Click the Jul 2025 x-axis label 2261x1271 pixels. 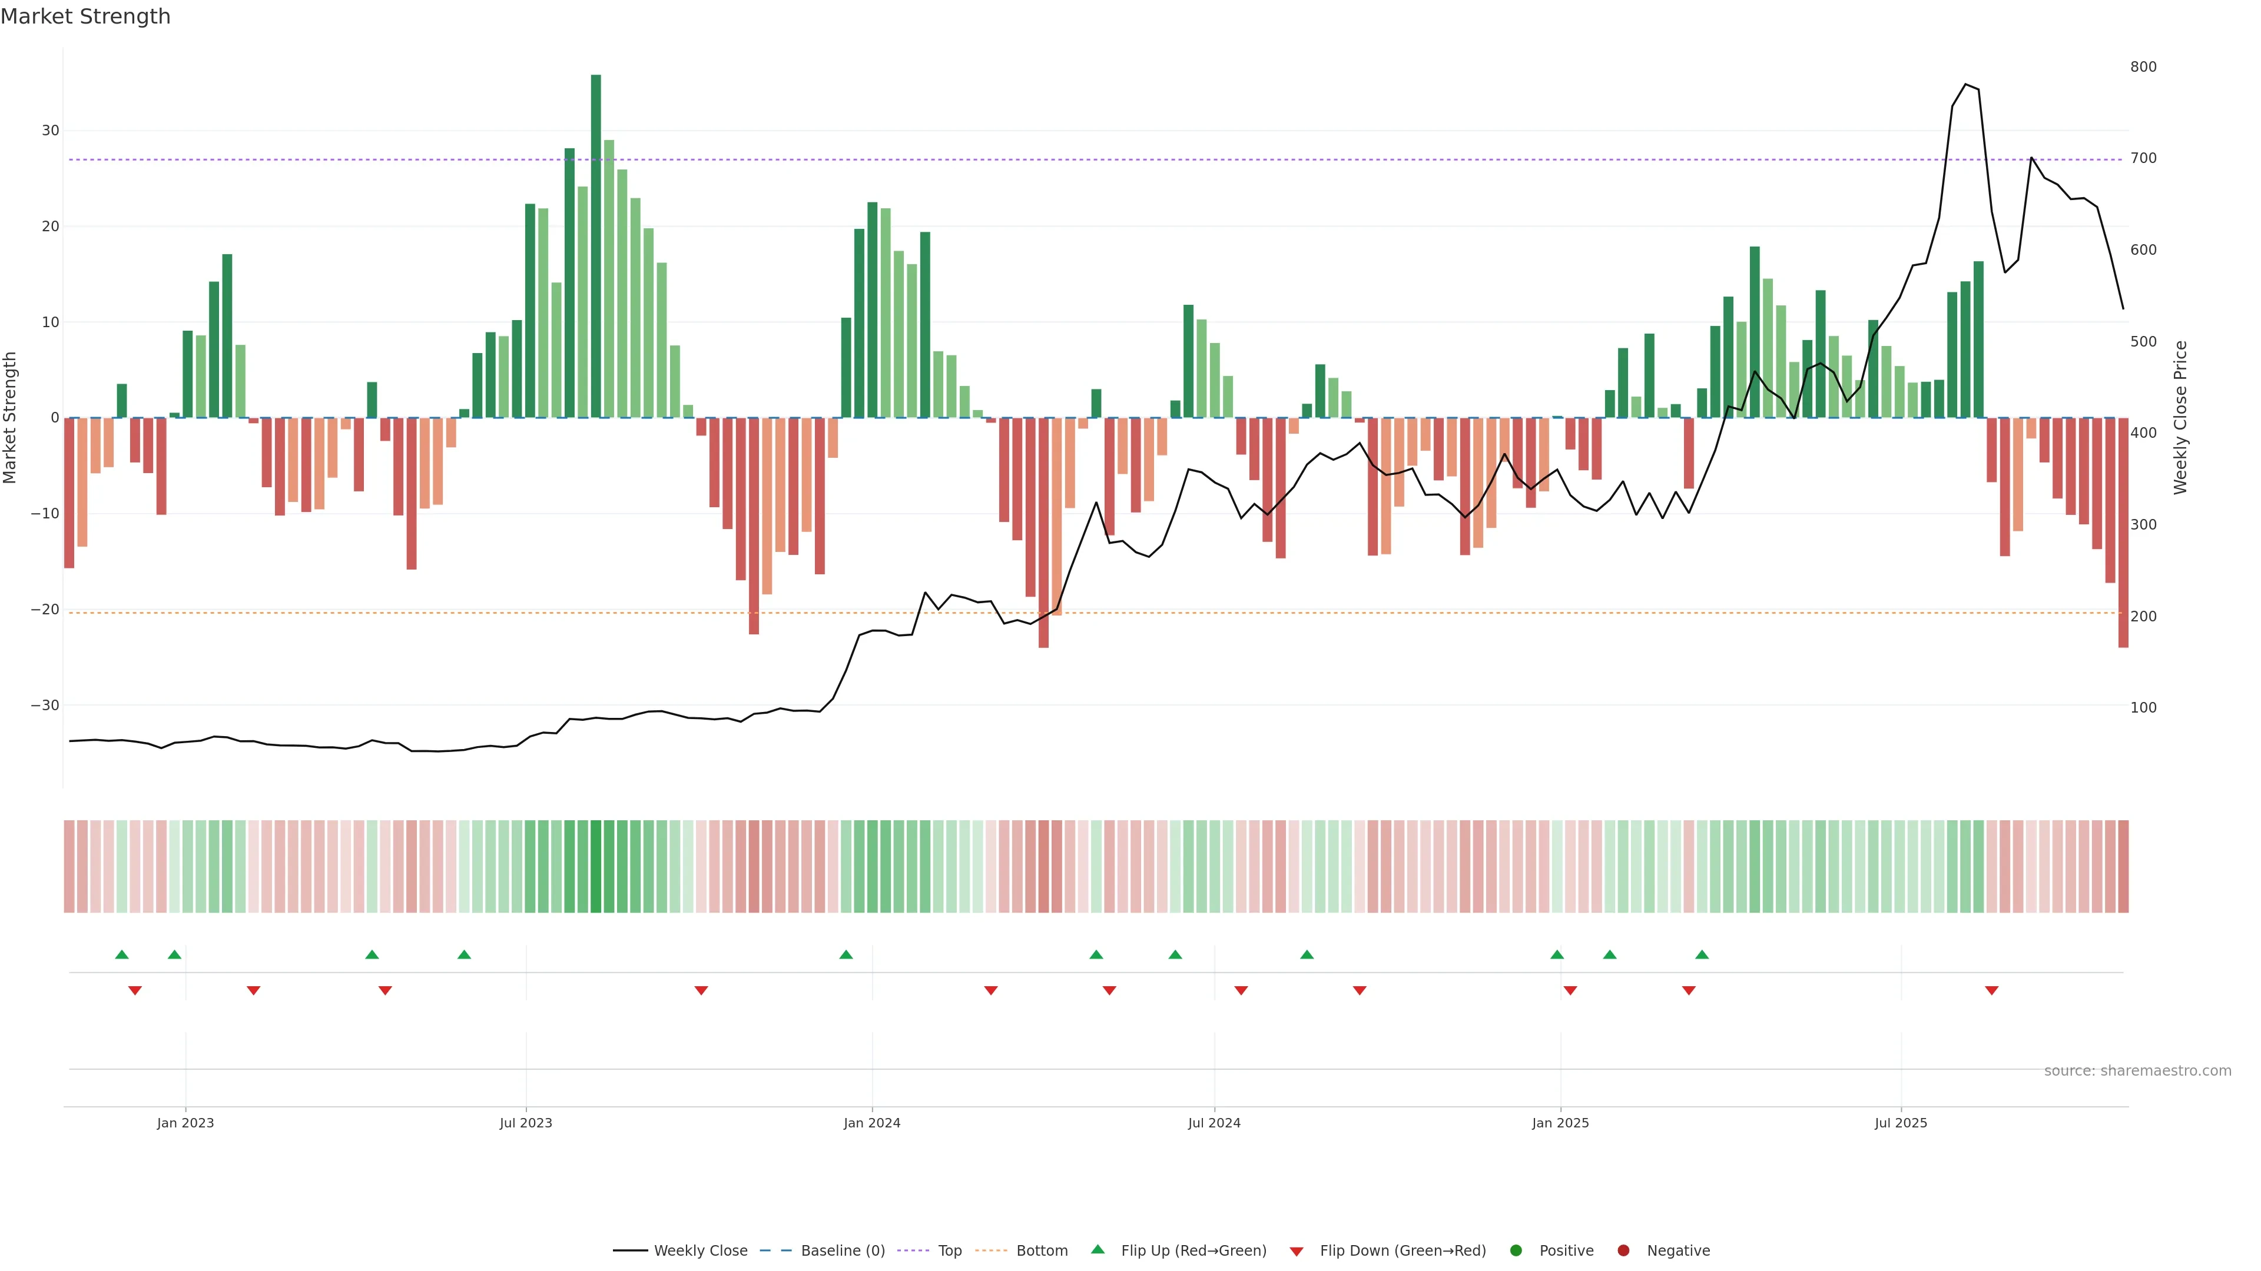[x=1900, y=1123]
